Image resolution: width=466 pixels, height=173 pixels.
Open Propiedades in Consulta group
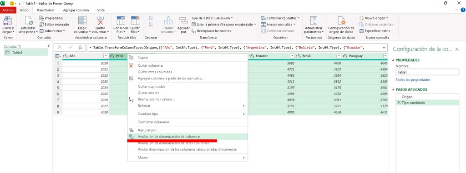pyautogui.click(x=51, y=18)
